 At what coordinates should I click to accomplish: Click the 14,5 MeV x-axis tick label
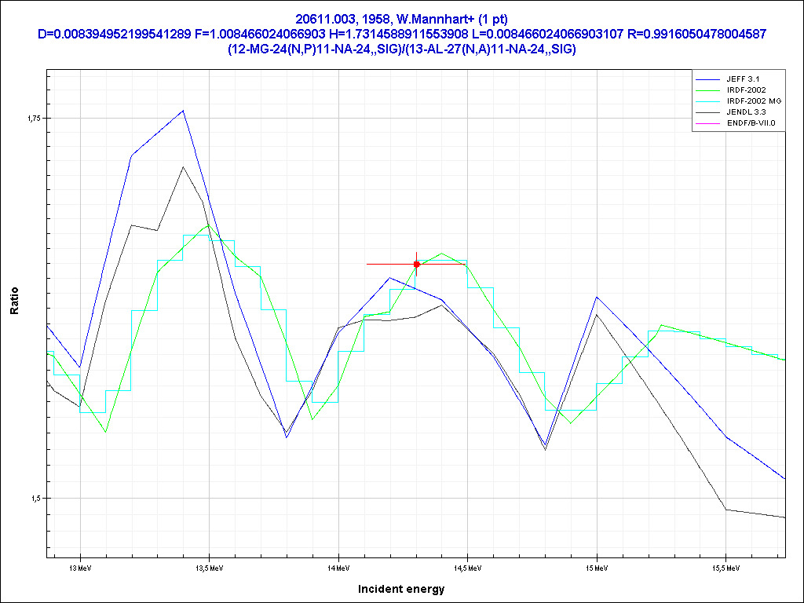[466, 566]
